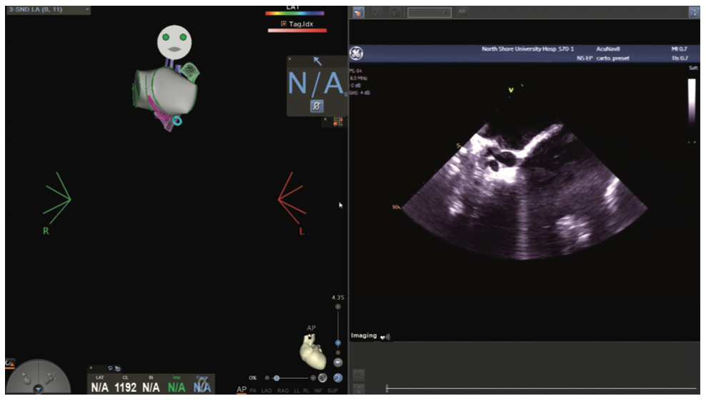Select the LL view tab
The width and height of the screenshot is (706, 401).
(297, 391)
